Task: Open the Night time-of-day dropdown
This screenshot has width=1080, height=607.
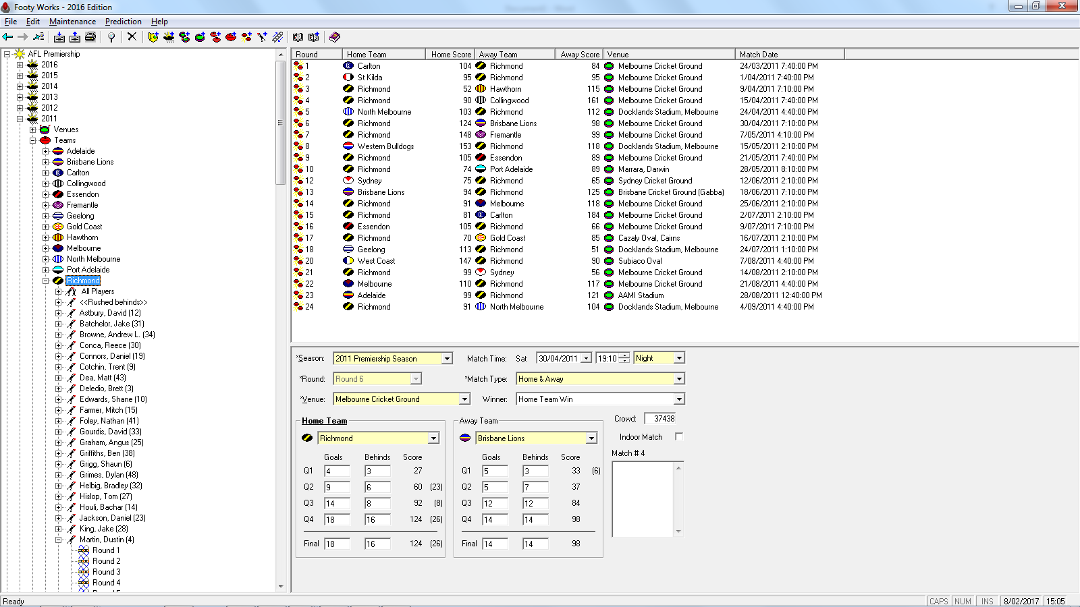Action: (x=679, y=358)
